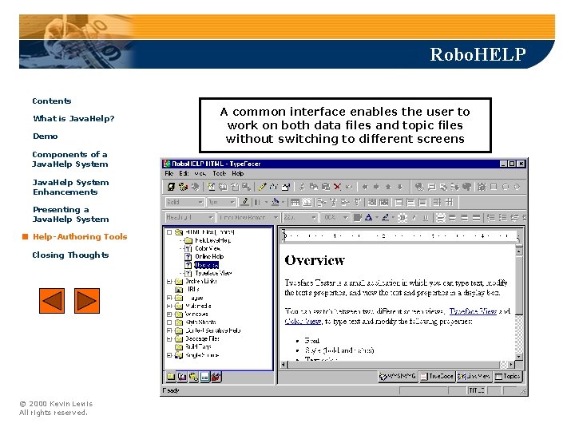Open the Tools menu

click(219, 173)
